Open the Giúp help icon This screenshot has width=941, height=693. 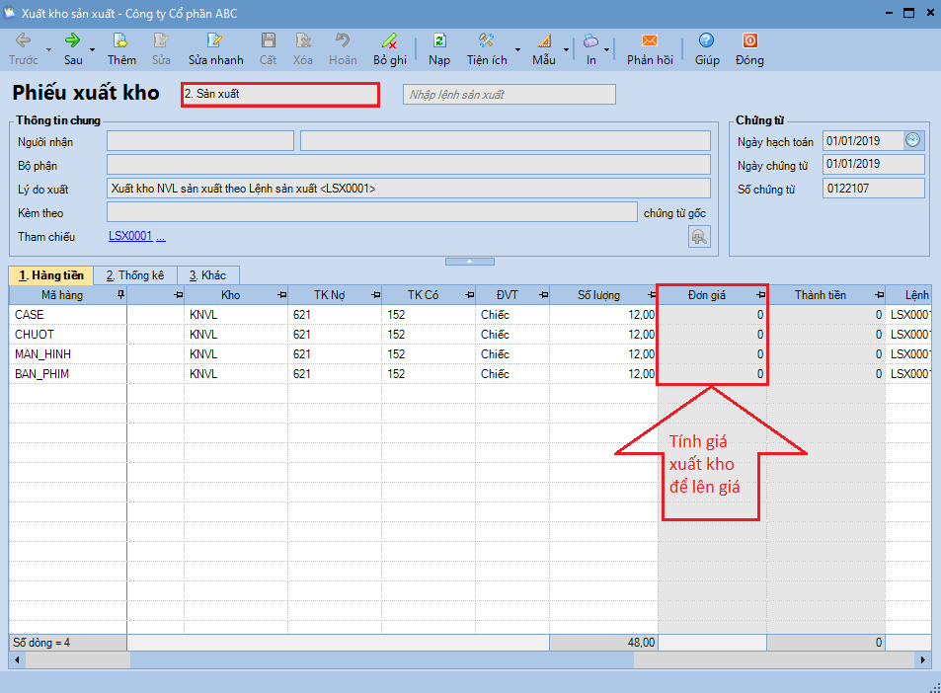tap(706, 41)
